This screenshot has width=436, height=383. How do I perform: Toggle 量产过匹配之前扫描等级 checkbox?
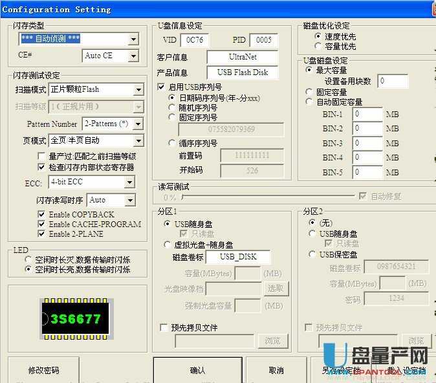41,156
